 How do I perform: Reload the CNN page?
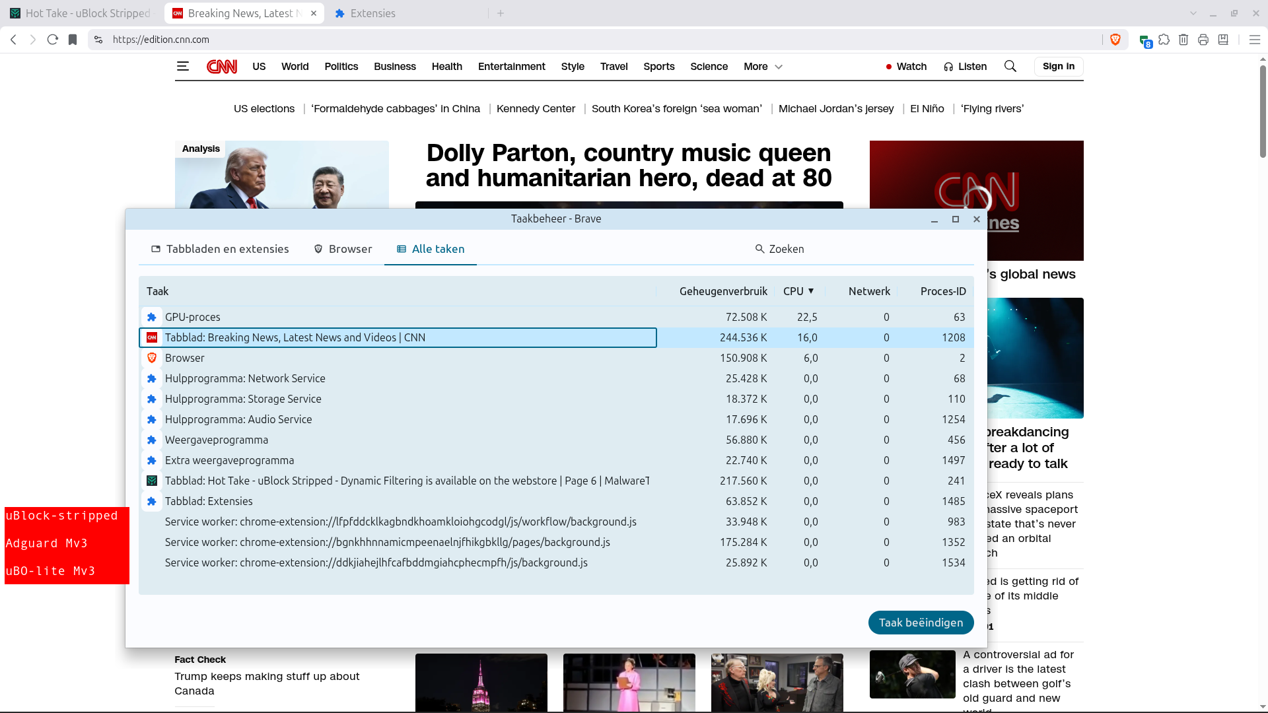(x=53, y=40)
